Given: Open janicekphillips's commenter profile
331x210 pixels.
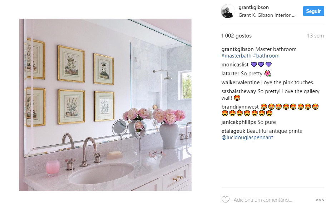Looking at the screenshot, I should tap(238, 122).
